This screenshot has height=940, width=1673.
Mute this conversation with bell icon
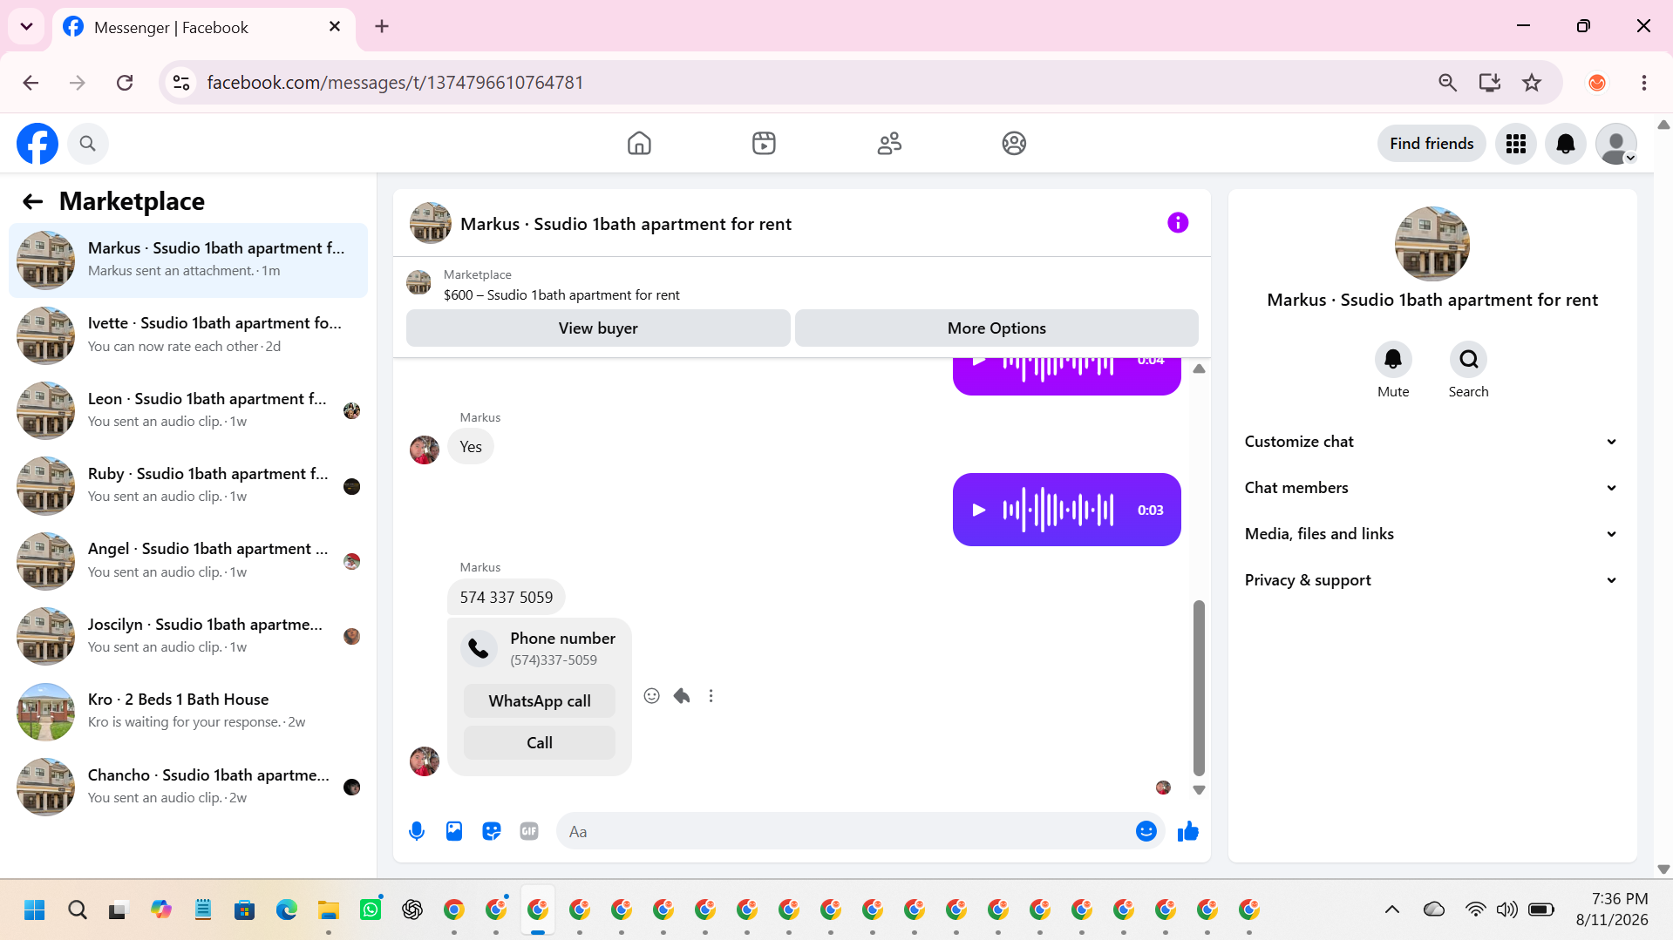1393,359
